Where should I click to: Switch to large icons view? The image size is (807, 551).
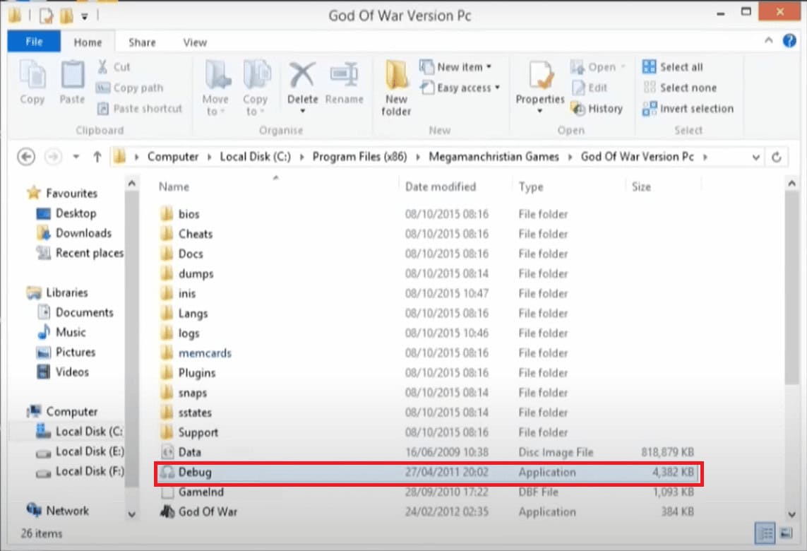pos(787,533)
